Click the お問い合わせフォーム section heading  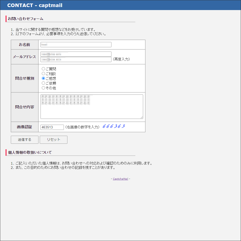pyautogui.click(x=26, y=19)
